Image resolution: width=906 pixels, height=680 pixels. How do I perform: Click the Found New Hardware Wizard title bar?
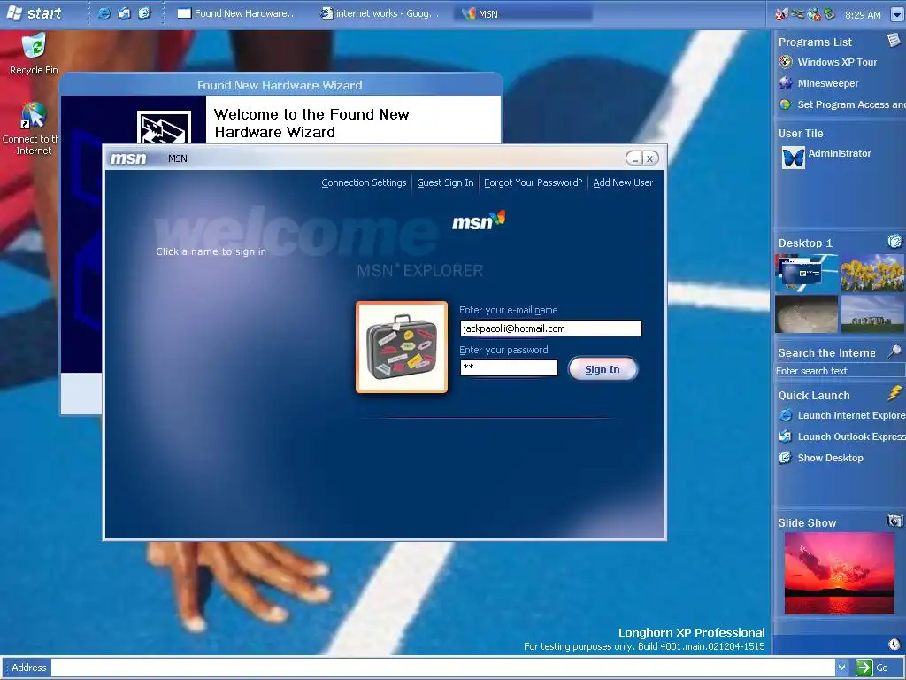point(280,85)
